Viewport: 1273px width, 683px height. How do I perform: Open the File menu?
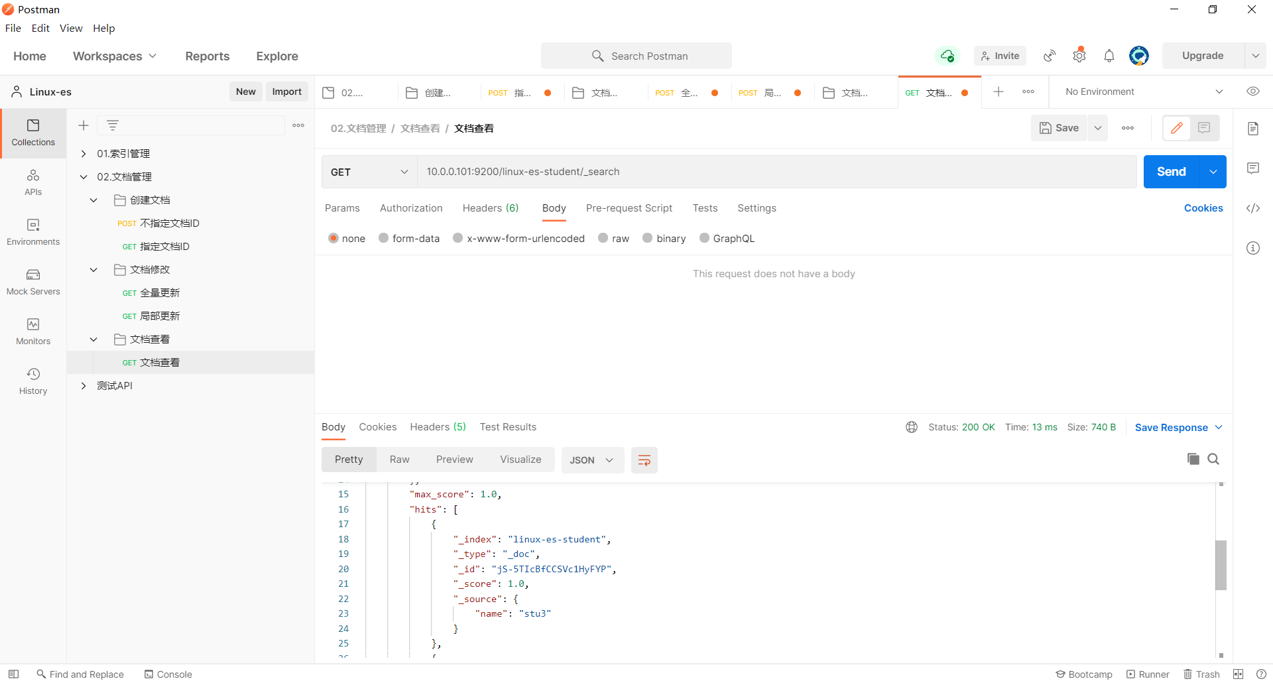[x=13, y=28]
